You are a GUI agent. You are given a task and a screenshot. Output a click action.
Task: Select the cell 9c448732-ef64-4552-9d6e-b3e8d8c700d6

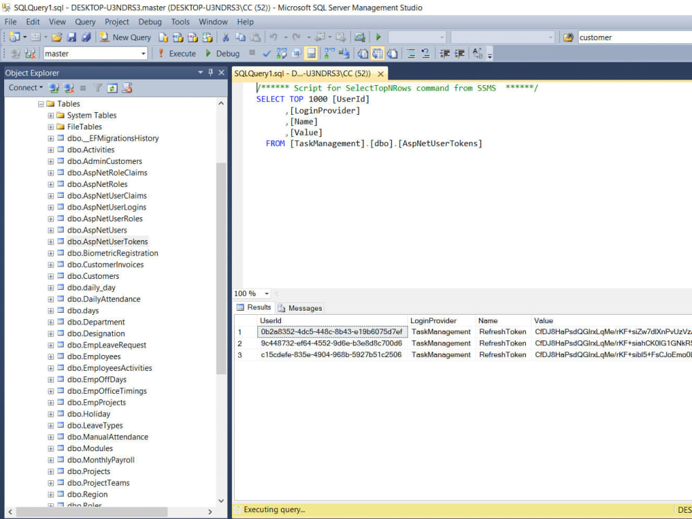click(331, 343)
